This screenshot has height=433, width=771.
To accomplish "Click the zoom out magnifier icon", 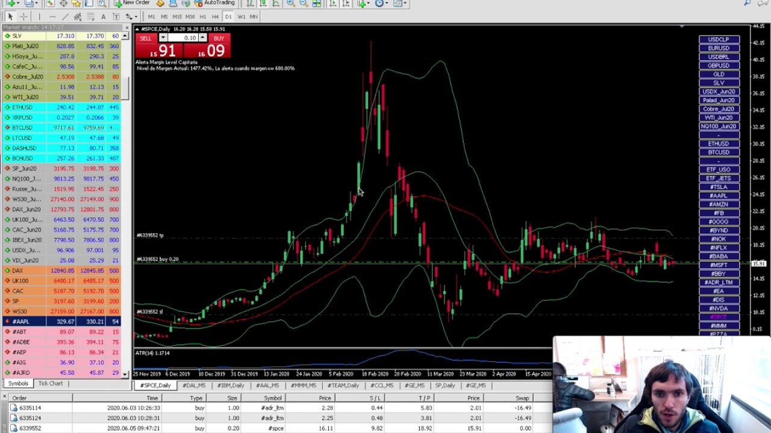I will click(304, 3).
